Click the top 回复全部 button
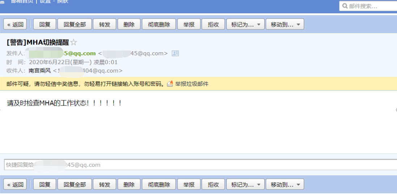 tap(75, 24)
